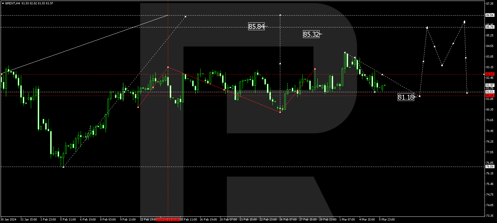Click the red 81.26 price axis tag

pos(490,95)
